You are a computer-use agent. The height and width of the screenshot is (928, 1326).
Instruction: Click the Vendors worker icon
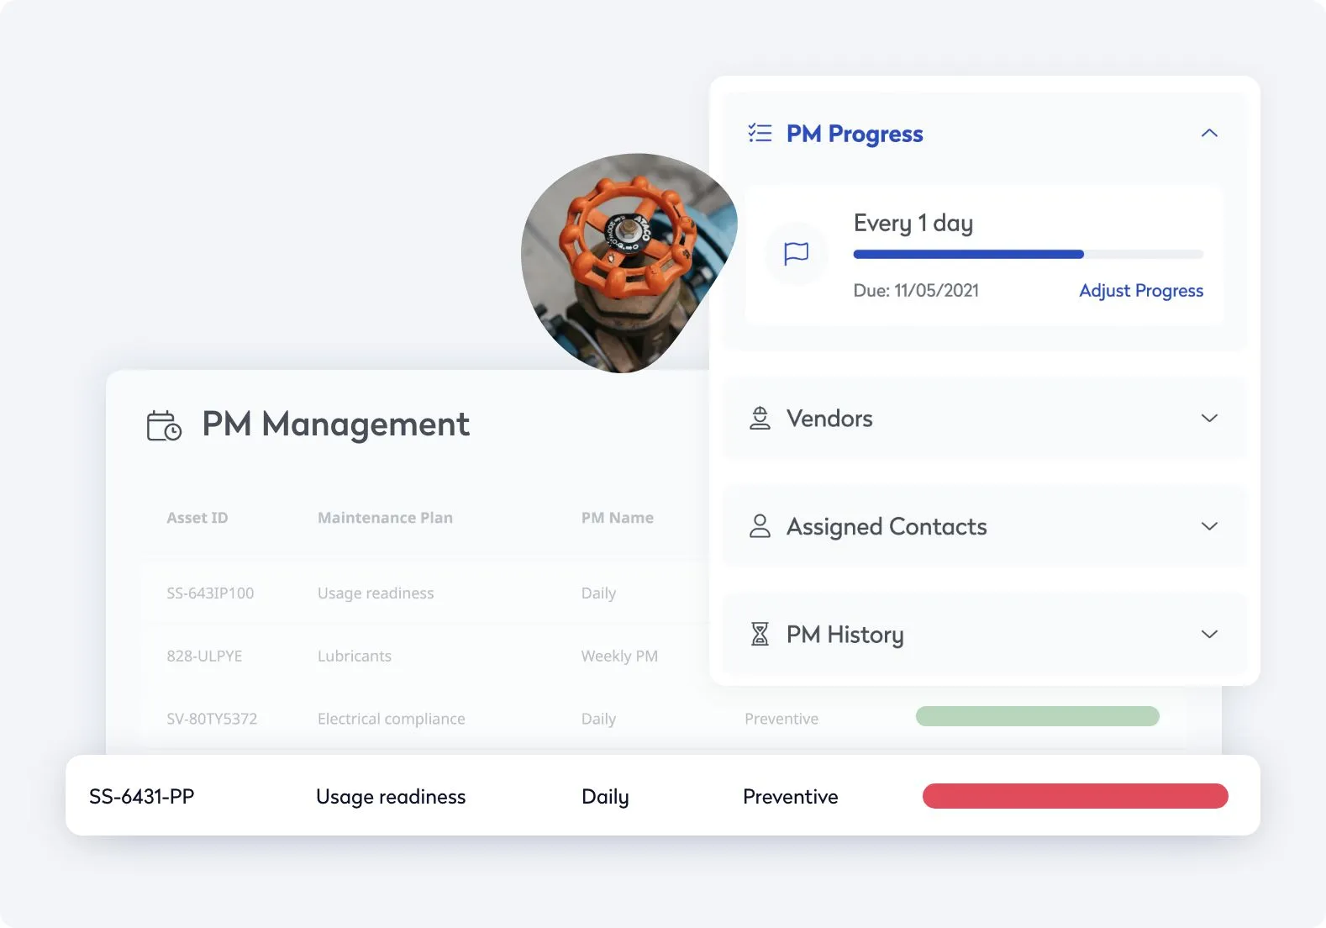760,418
